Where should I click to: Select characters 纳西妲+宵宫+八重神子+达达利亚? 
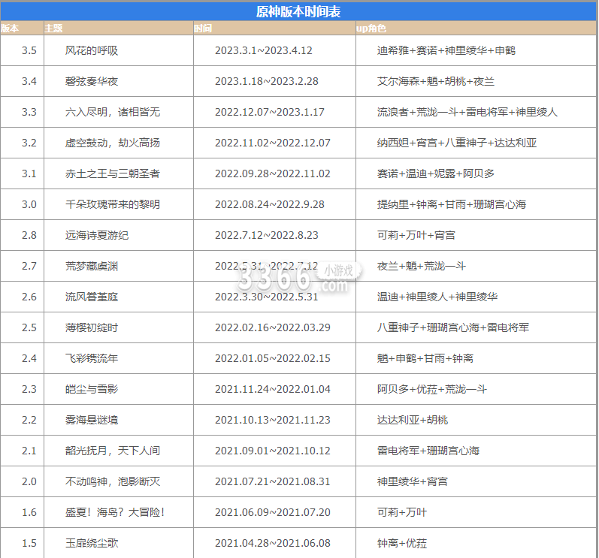(457, 143)
